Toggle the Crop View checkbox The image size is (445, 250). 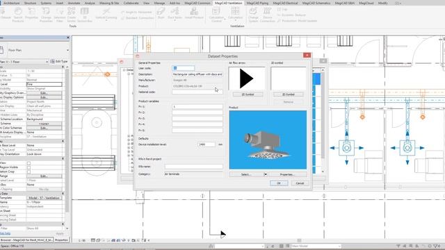(29, 163)
